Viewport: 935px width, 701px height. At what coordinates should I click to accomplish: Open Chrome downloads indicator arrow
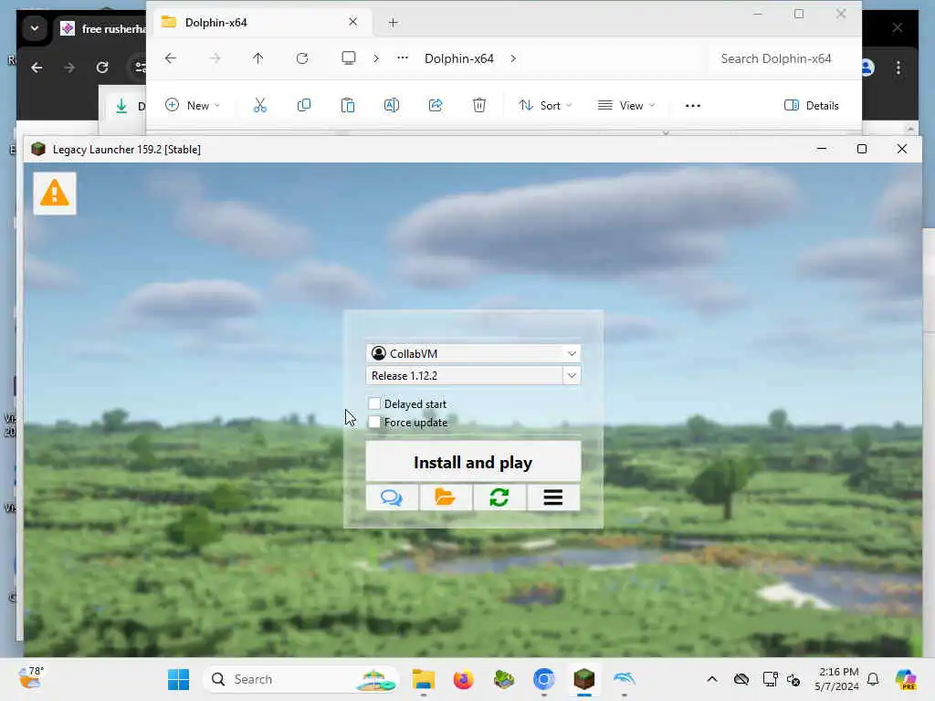point(121,106)
